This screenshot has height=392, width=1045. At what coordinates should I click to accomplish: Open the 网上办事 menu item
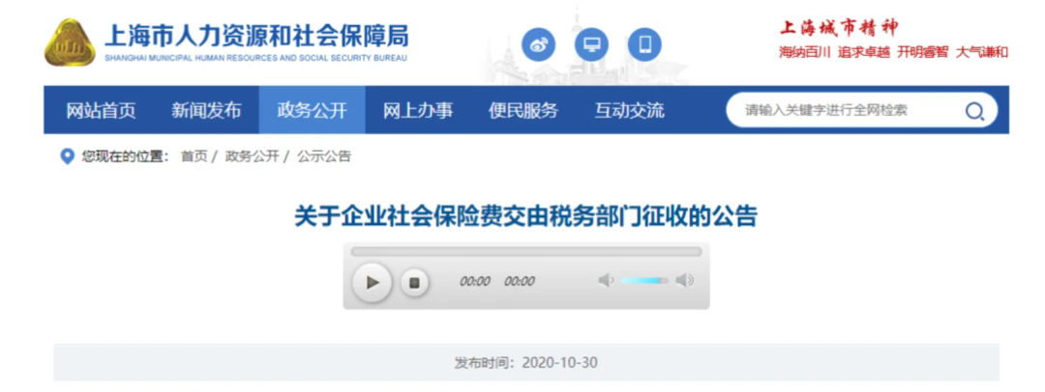418,110
